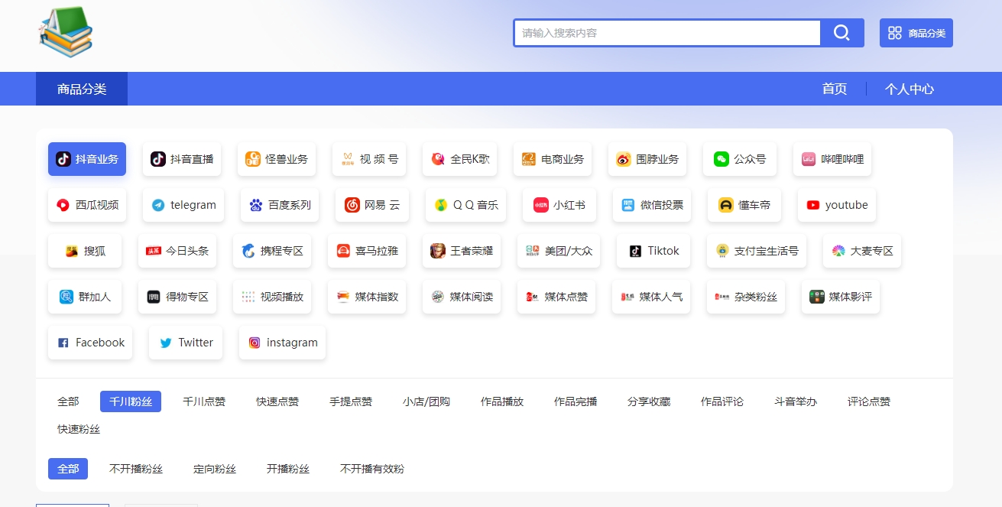Select the 携程专区 category
The height and width of the screenshot is (507, 1002).
pos(272,251)
